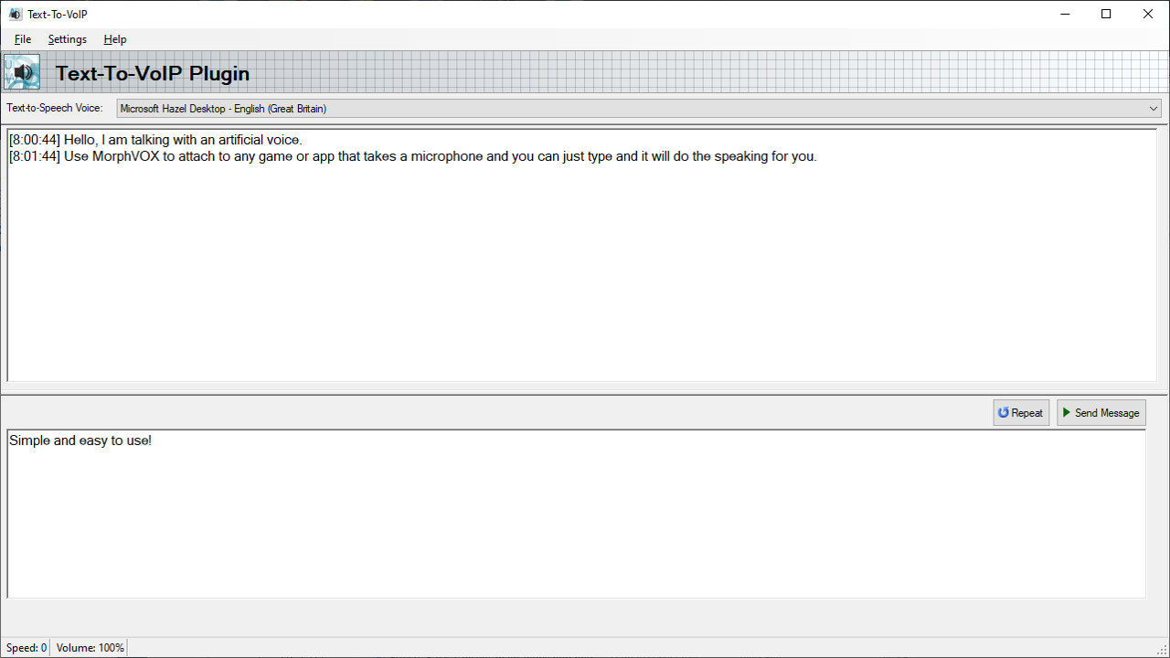Viewport: 1170px width, 658px height.
Task: Click the Text-To-VoIP Plugin header banner
Action: coord(153,73)
